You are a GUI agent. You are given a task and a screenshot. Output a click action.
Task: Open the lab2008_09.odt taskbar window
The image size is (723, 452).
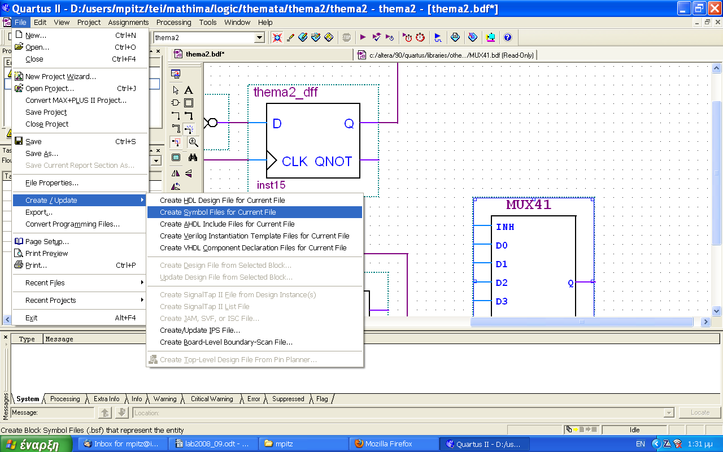pos(214,444)
